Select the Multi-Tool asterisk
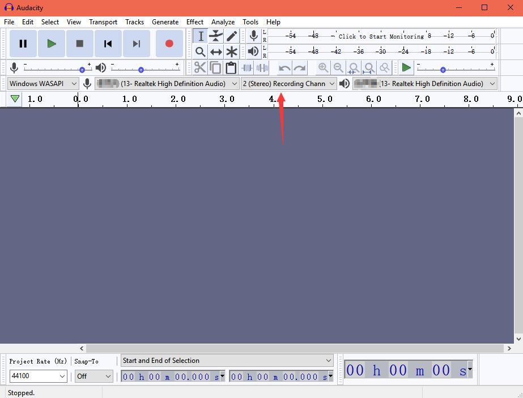Image resolution: width=523 pixels, height=398 pixels. [x=232, y=52]
